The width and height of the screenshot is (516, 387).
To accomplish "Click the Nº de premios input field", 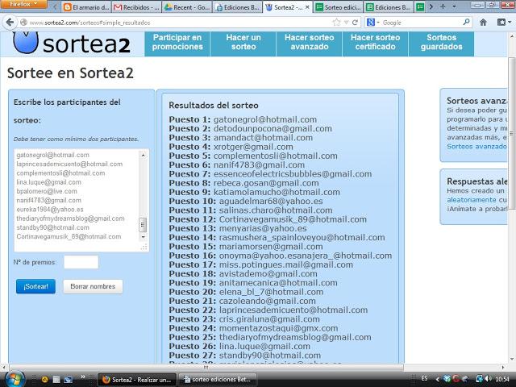I will click(81, 262).
